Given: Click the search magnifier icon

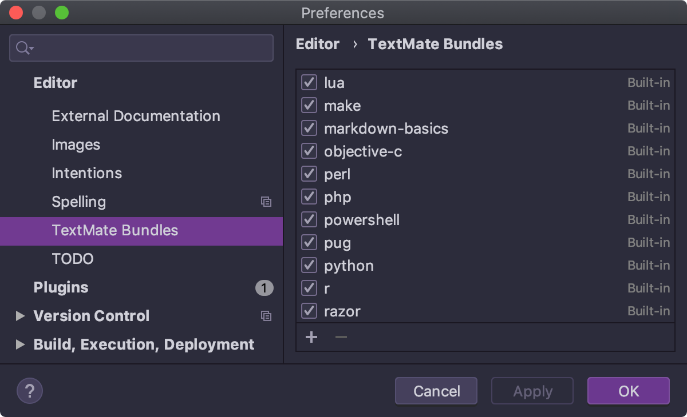Looking at the screenshot, I should [x=25, y=48].
